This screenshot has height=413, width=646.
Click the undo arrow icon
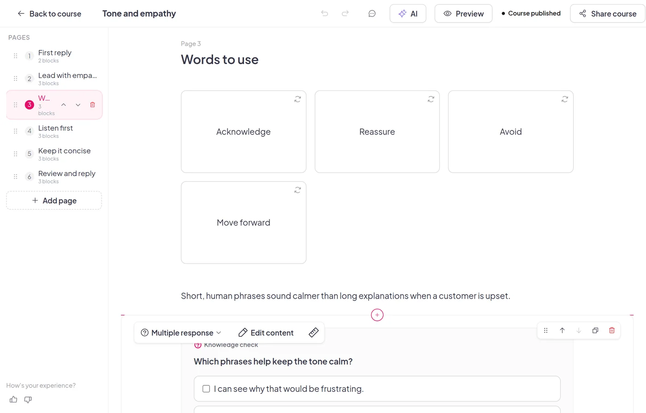coord(325,13)
